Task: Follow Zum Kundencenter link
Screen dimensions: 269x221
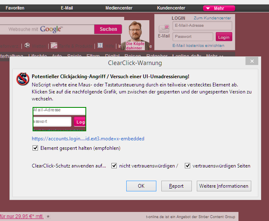Action: 212,18
